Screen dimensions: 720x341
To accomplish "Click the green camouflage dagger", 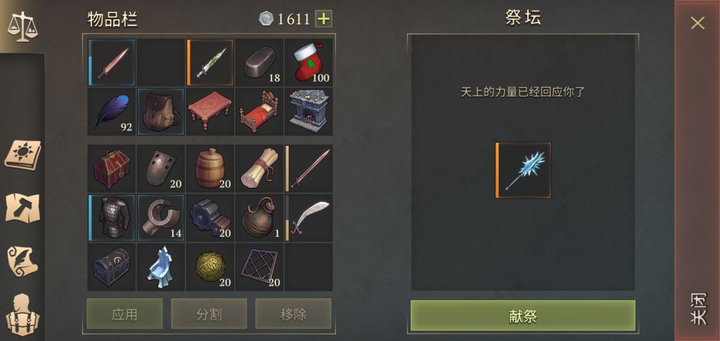I will click(x=210, y=63).
